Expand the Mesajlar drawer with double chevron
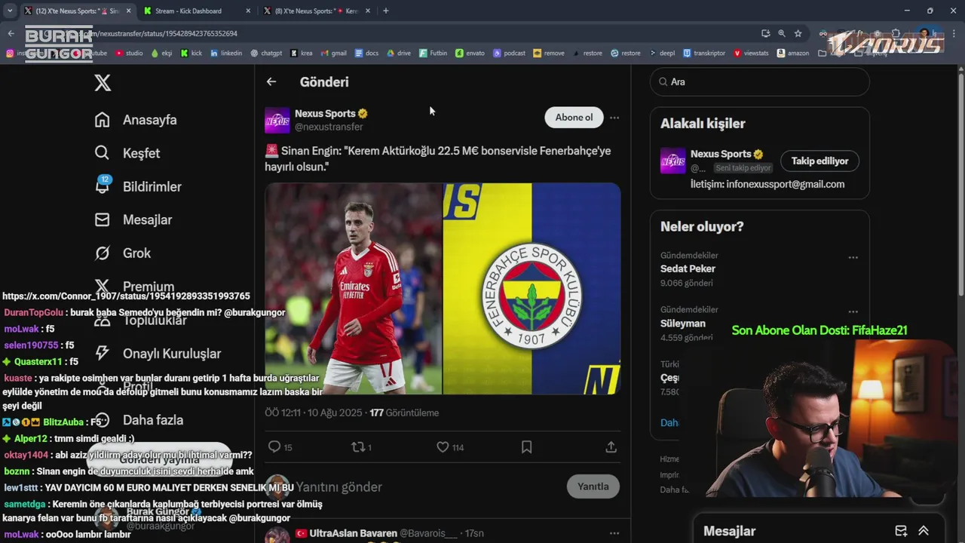The image size is (965, 543). click(x=924, y=531)
